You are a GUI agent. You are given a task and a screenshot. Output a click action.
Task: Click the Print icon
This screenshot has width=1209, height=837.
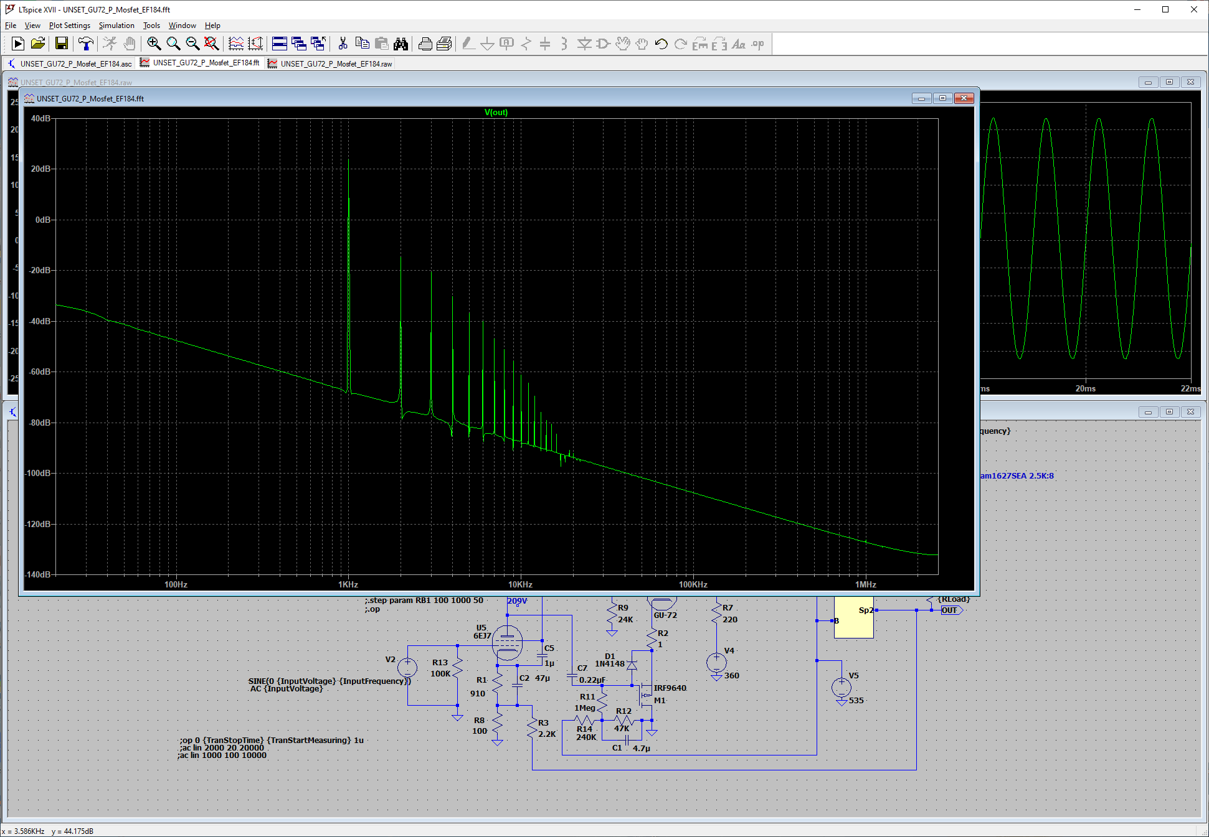(425, 44)
